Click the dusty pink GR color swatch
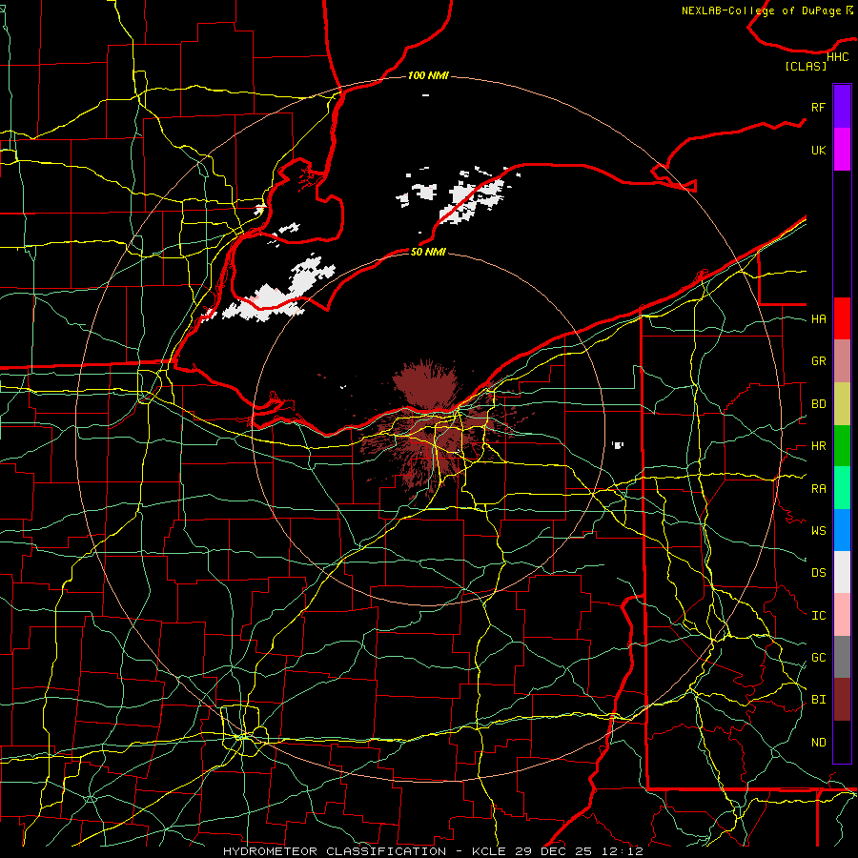 click(842, 361)
